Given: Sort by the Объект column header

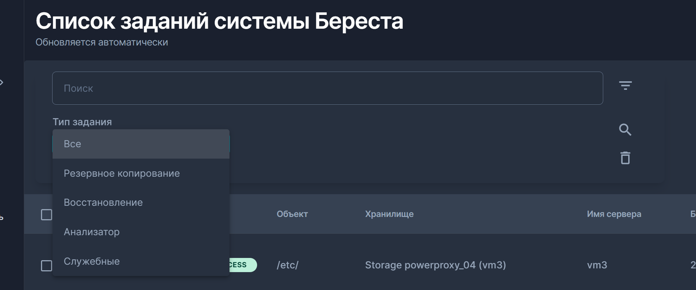Looking at the screenshot, I should [x=292, y=214].
